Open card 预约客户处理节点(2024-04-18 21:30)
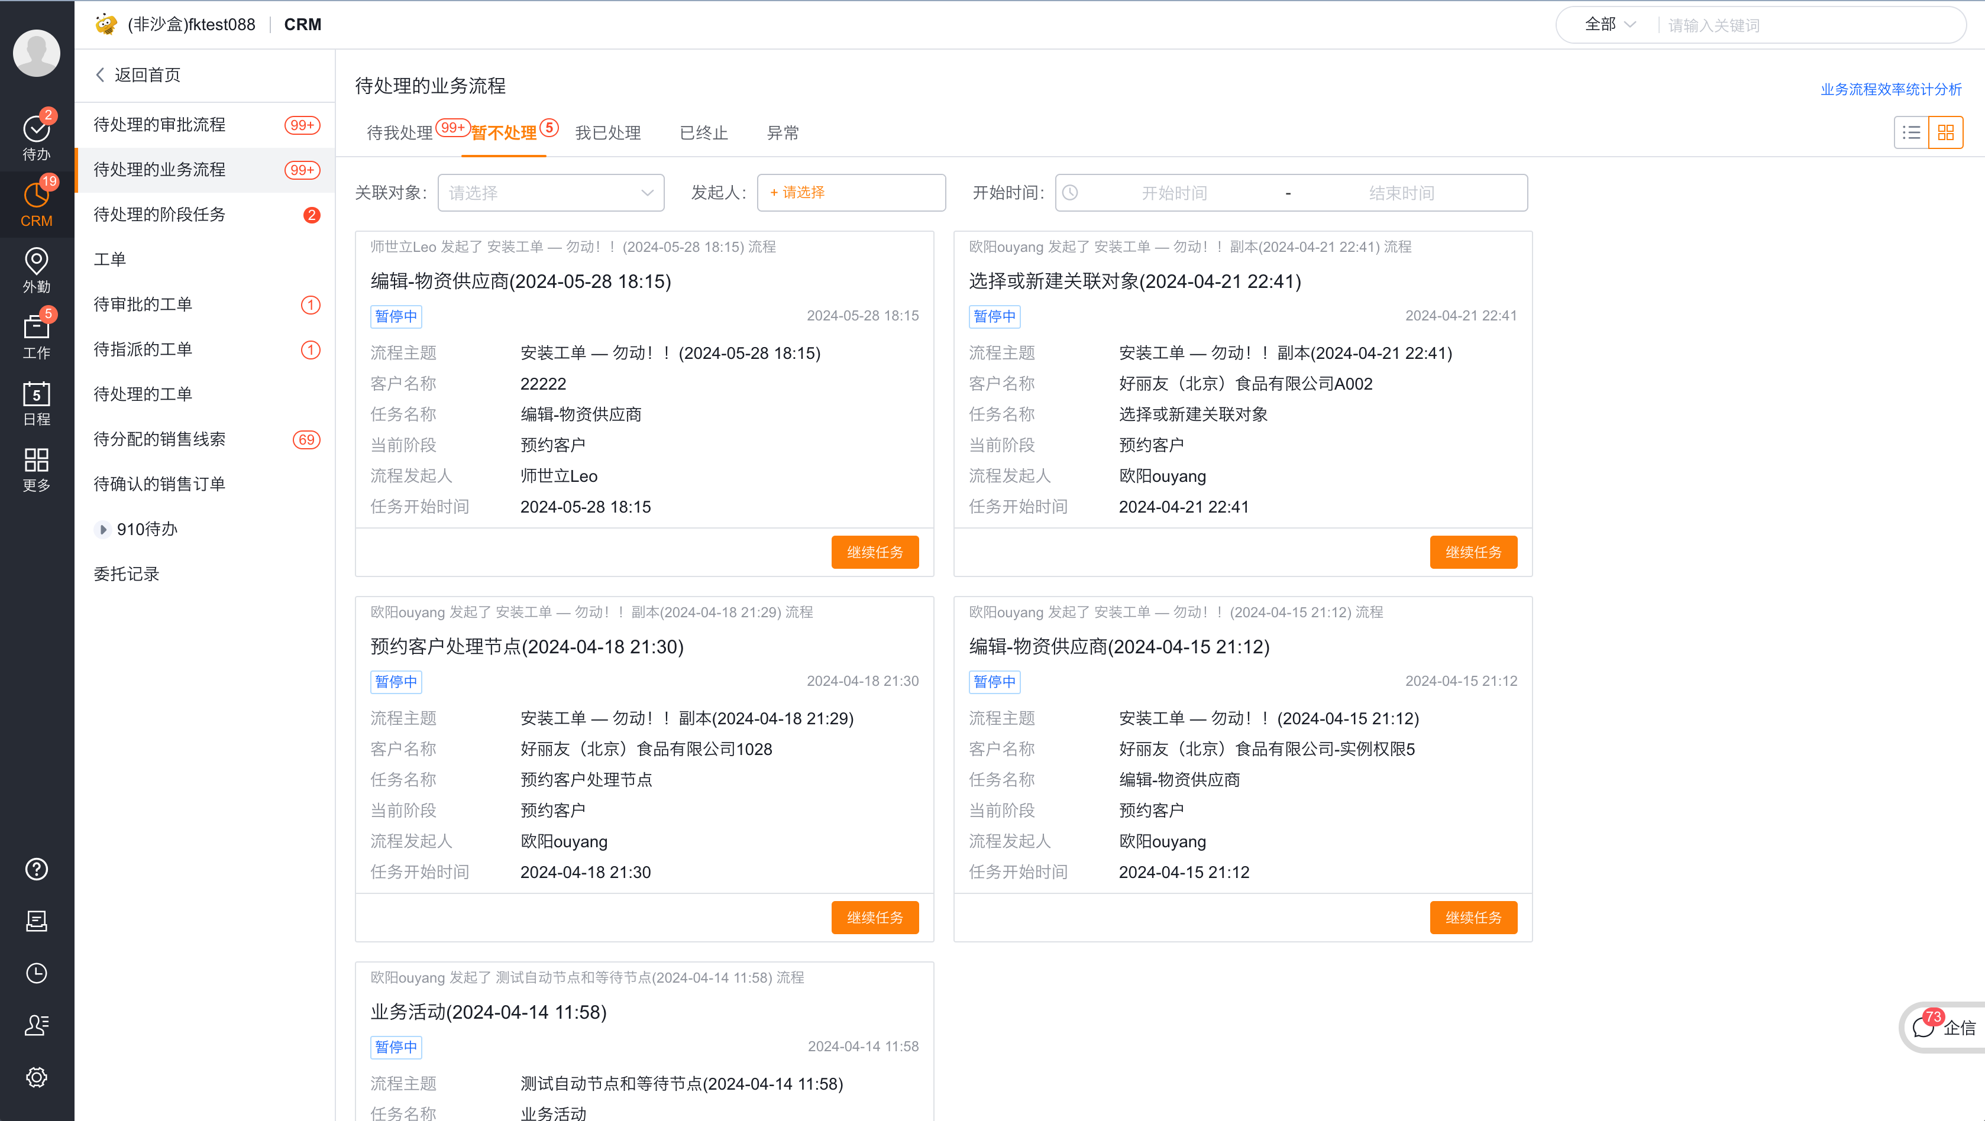Screen dimensions: 1985x1121 [526, 646]
